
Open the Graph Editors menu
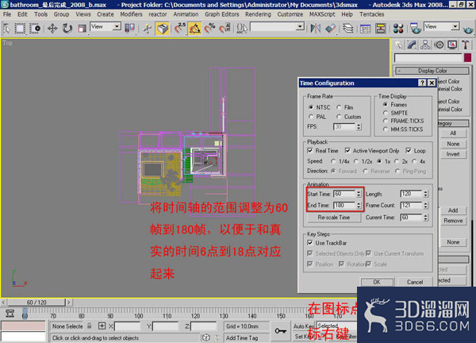[x=222, y=14]
